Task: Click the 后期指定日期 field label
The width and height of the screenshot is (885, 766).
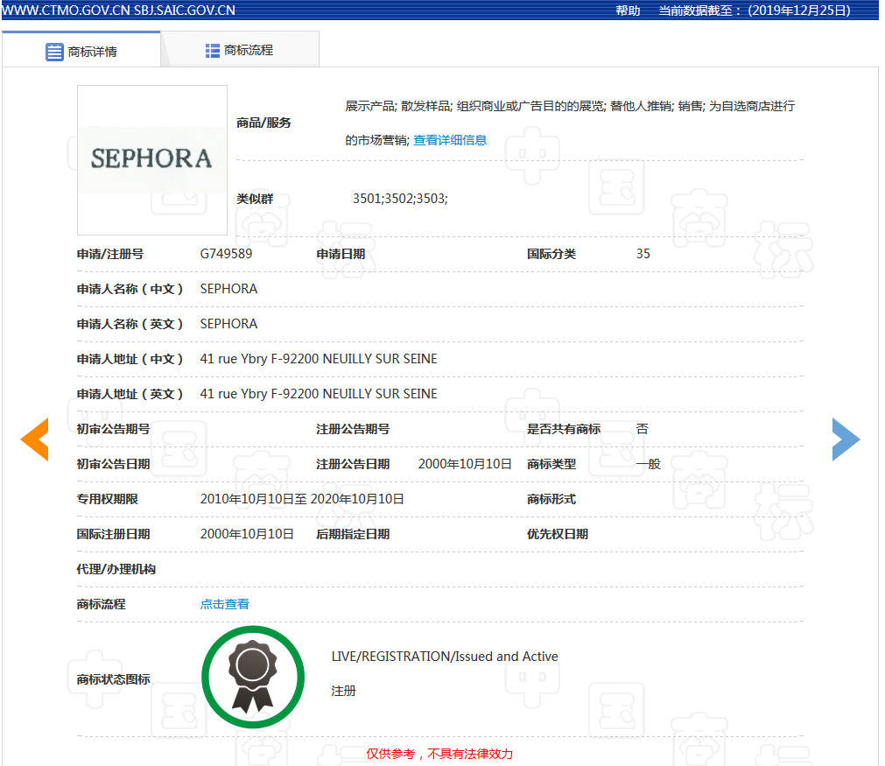Action: (x=353, y=533)
